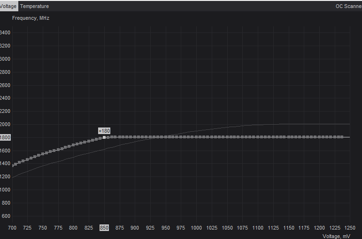Click the 1200 frequency axis label

[5, 177]
